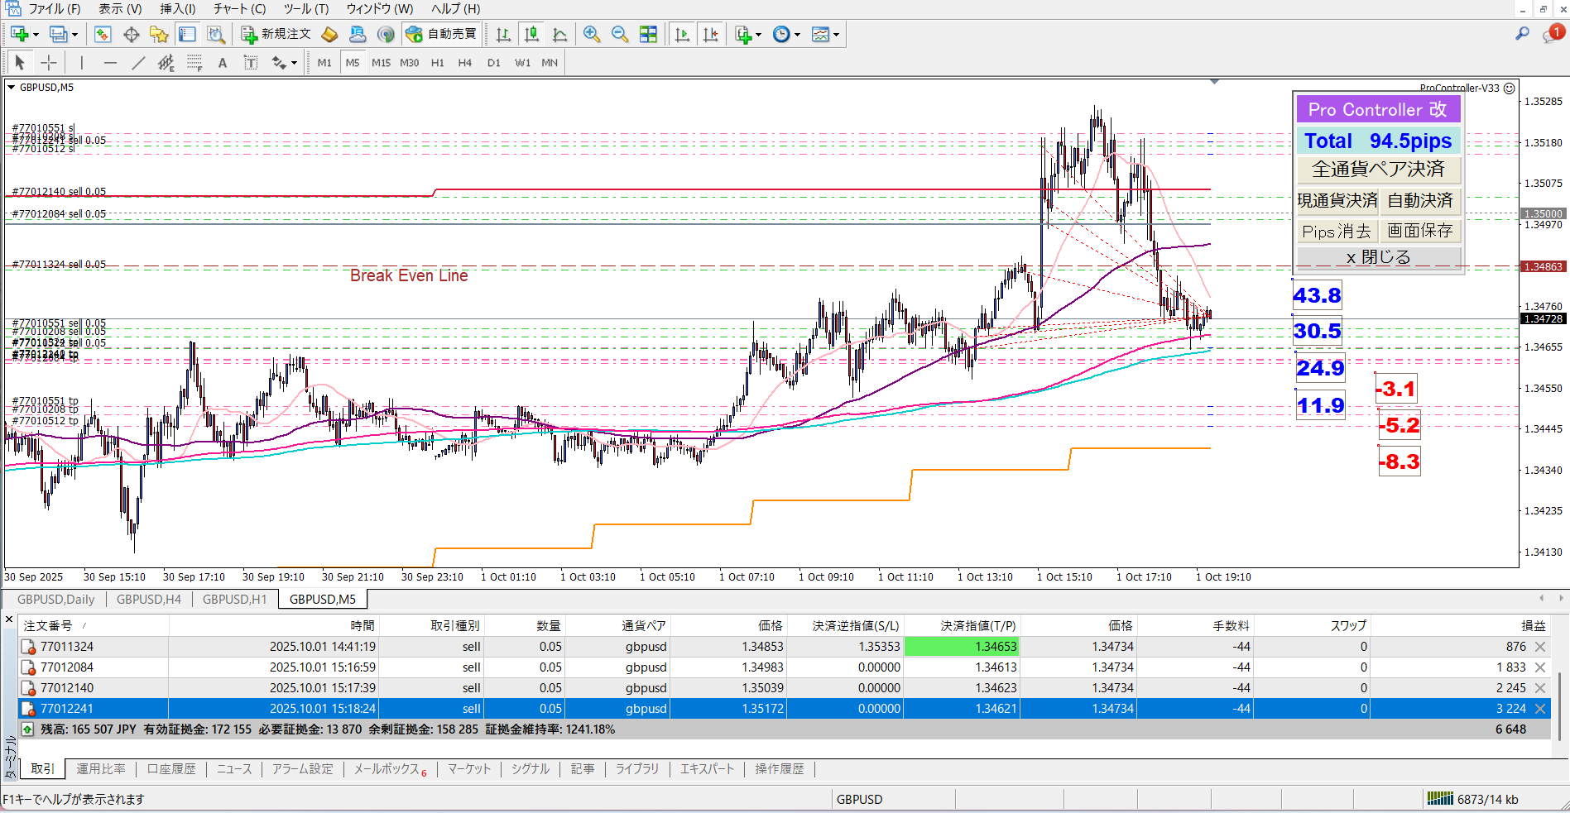Open the 挿入(I) menu
Screen dimensions: 1570x813
pos(177,8)
